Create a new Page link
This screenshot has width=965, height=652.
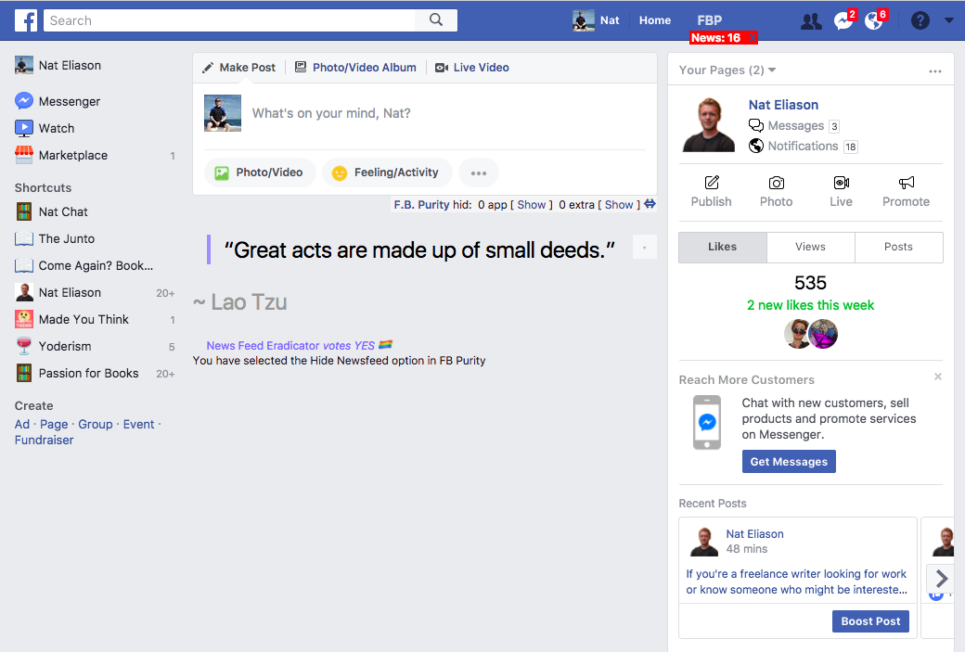54,425
